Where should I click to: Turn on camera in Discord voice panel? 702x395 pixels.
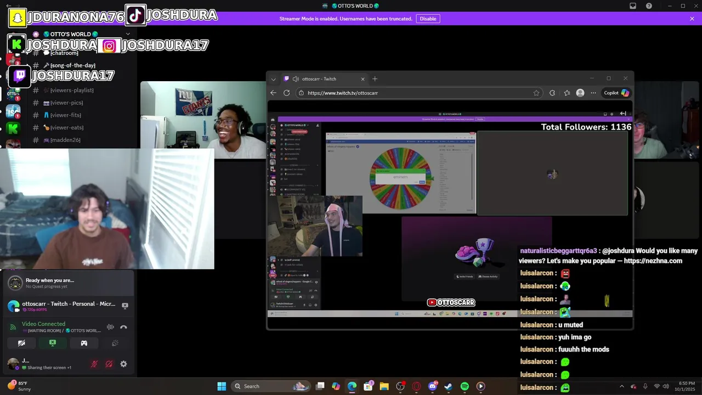(21, 343)
